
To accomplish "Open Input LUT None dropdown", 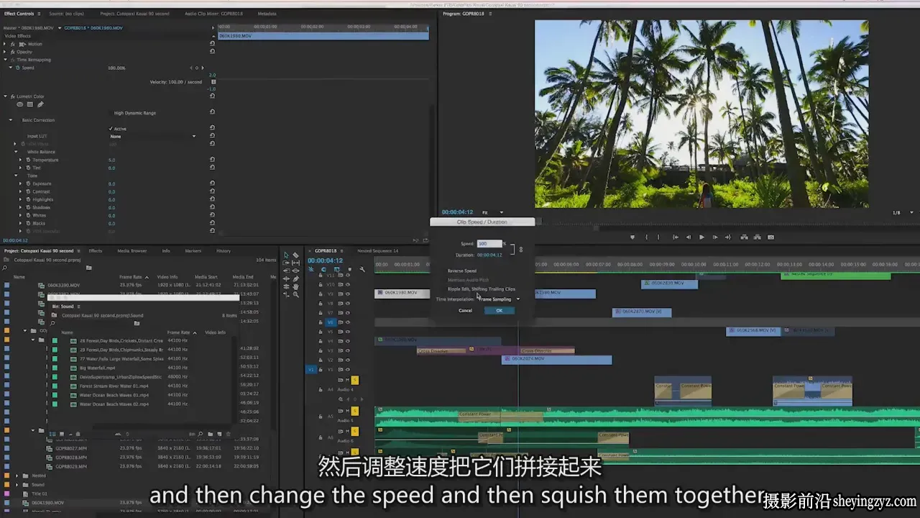I will coord(152,136).
